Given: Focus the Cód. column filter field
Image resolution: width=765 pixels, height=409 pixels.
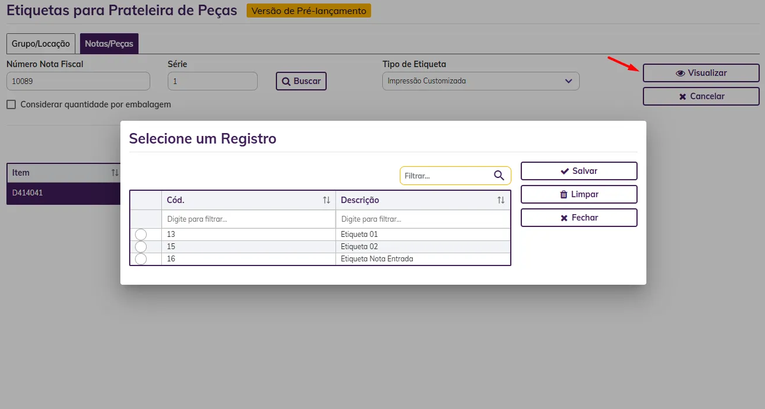Looking at the screenshot, I should coord(248,219).
